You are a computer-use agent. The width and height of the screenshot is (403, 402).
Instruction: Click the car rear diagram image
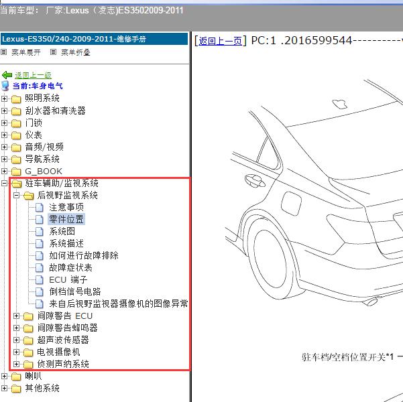314,193
